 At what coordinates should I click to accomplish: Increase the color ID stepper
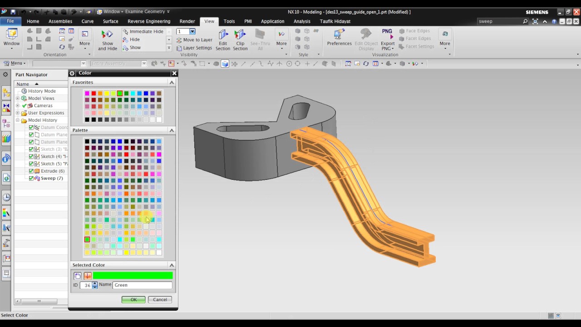point(94,283)
